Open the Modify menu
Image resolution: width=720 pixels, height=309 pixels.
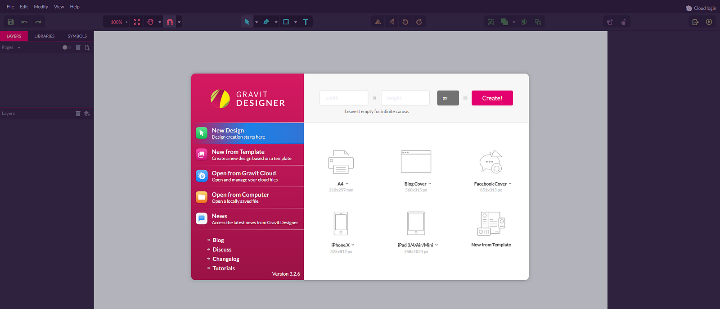click(41, 7)
